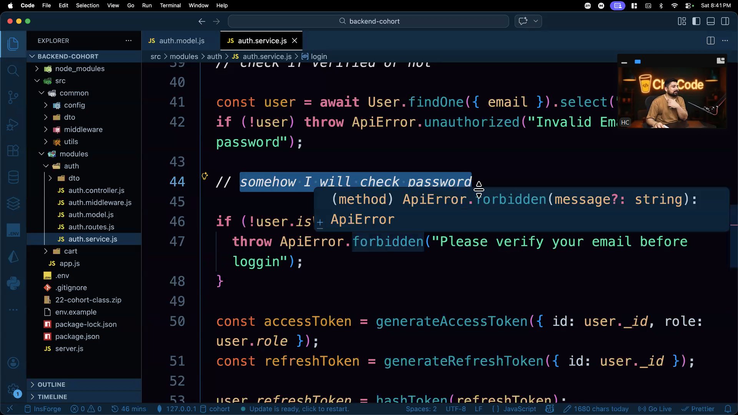Toggle primary side bar visibility
The width and height of the screenshot is (738, 415).
tap(696, 22)
